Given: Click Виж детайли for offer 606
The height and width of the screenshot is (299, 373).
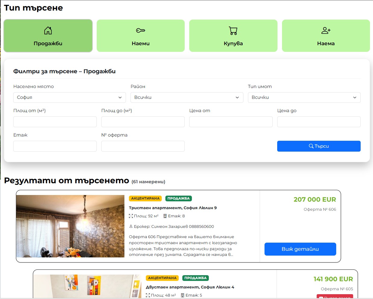Looking at the screenshot, I should [300, 249].
